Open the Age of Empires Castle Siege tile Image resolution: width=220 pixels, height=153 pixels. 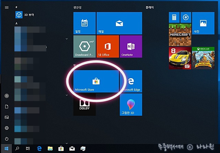[203, 58]
